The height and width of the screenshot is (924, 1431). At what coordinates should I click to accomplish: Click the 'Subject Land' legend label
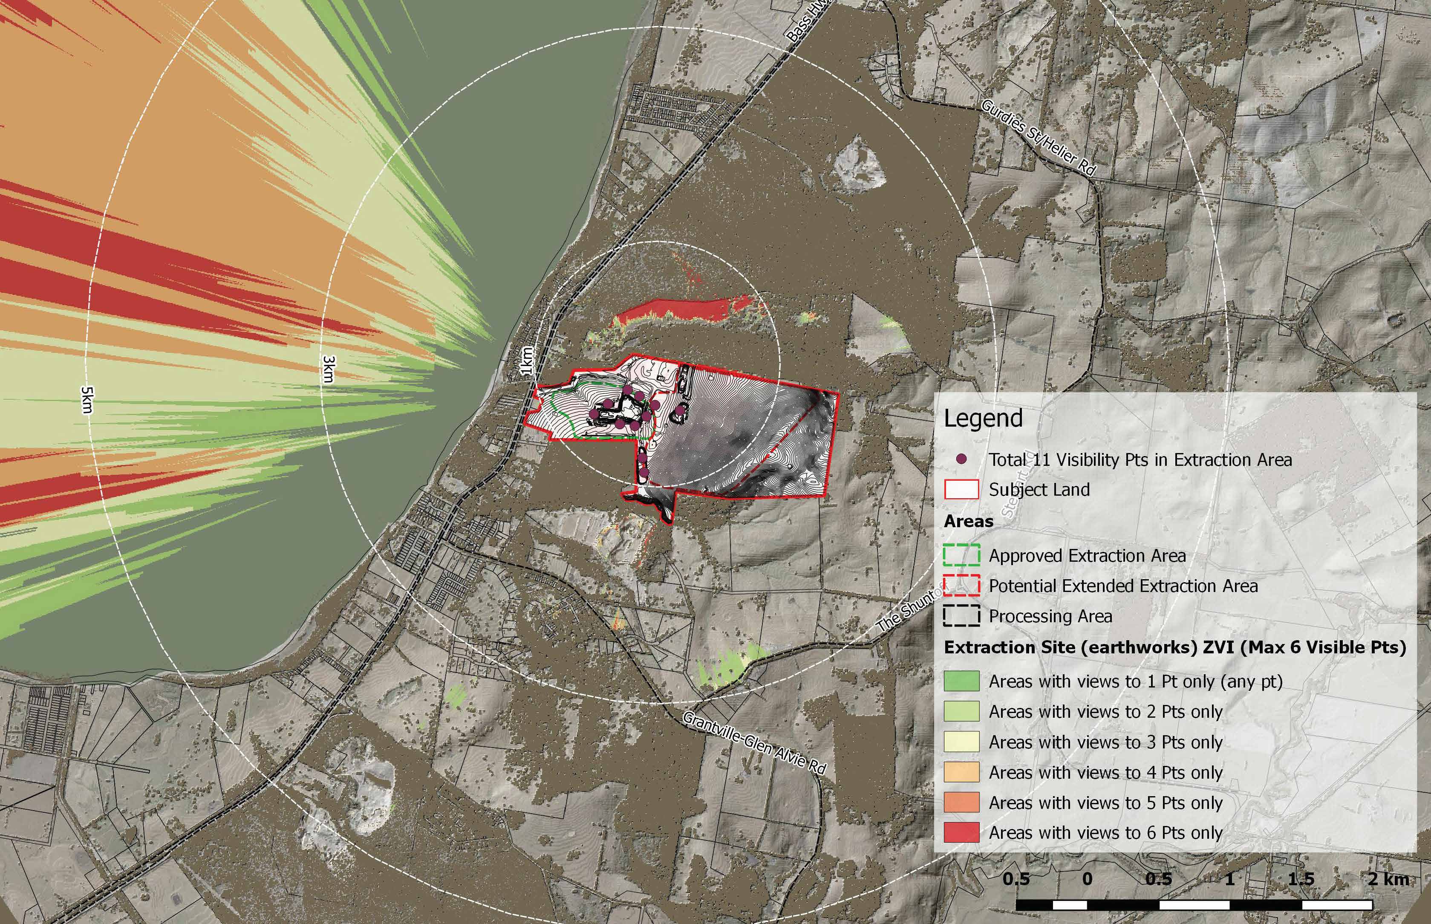(x=1039, y=490)
